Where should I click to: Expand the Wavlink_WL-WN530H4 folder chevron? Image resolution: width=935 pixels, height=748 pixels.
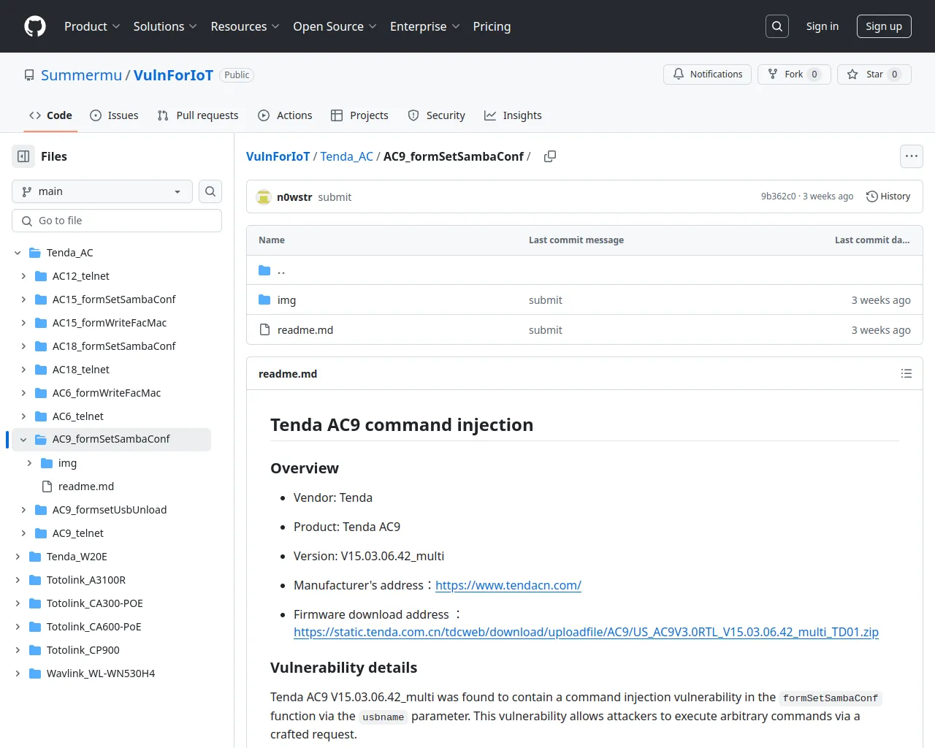(18, 673)
